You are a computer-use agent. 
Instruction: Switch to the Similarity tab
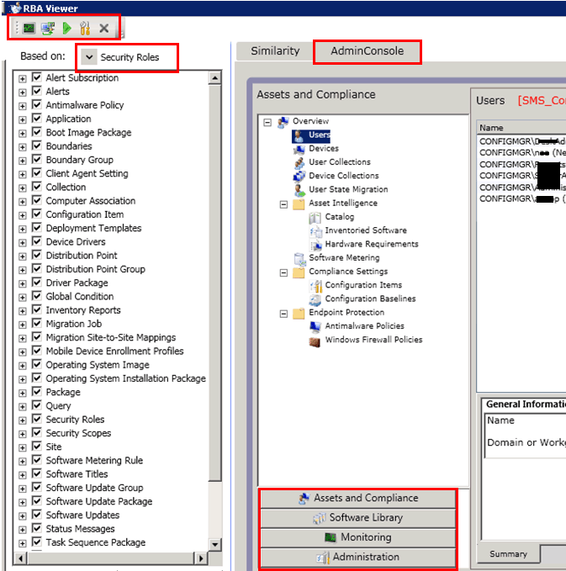275,51
